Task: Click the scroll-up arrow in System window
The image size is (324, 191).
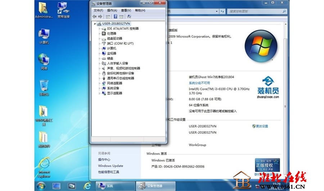Action: click(x=285, y=24)
